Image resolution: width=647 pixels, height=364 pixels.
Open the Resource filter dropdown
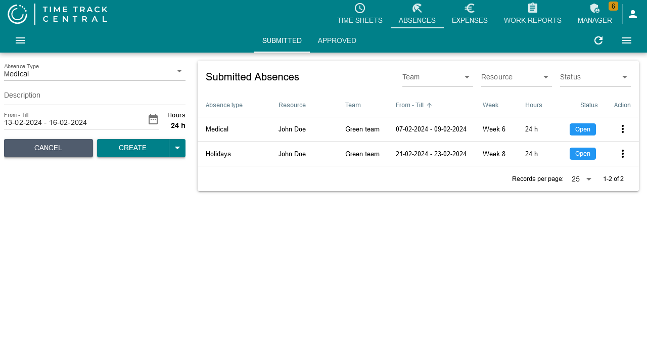click(x=517, y=77)
